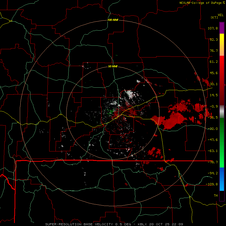Click the blue segment of color bar
Viewport: 226px width, 226px height.
222,179
